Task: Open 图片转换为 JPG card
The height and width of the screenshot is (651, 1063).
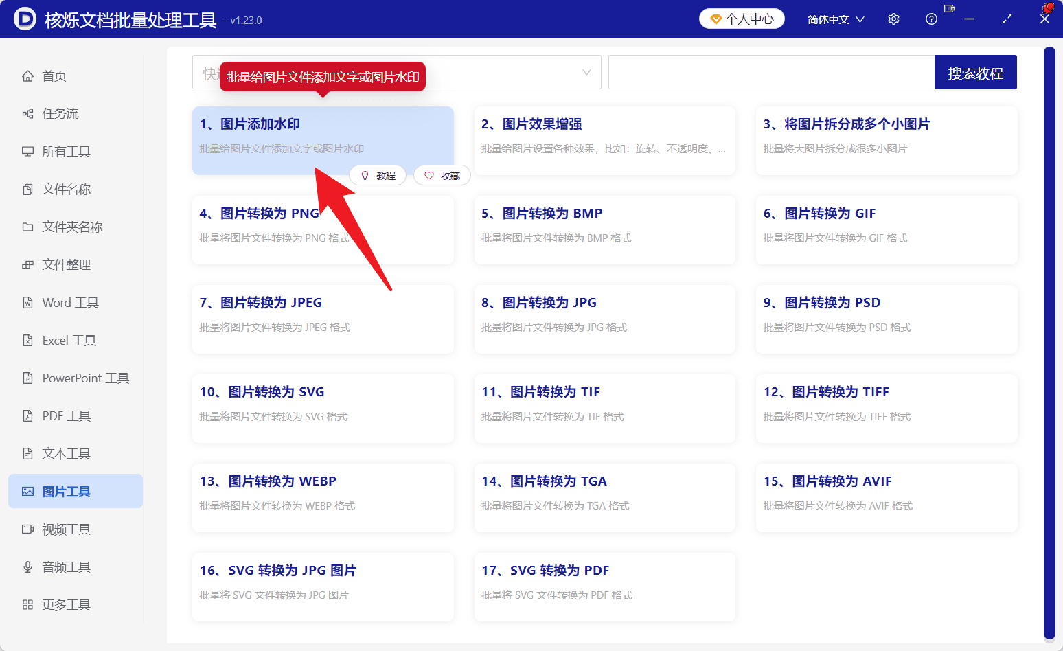Action: pos(604,319)
